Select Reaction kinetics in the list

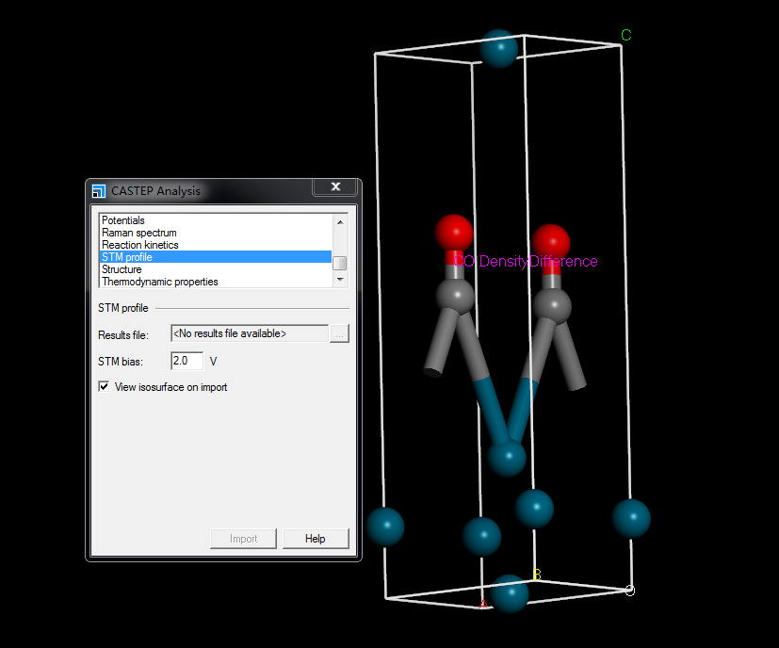click(216, 245)
